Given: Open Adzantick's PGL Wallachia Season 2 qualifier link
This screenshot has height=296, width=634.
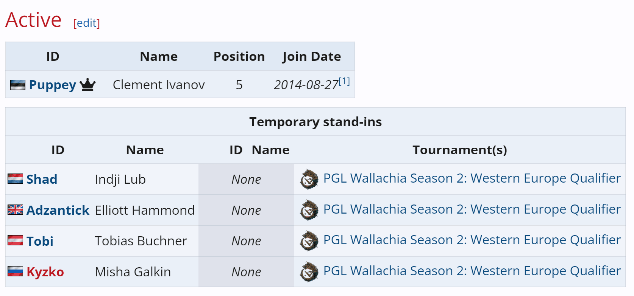Looking at the screenshot, I should click(x=472, y=209).
